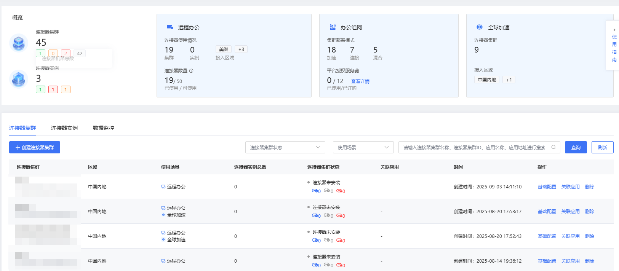This screenshot has width=619, height=271.
Task: Switch to the 连接器实例 tab
Action: 64,128
